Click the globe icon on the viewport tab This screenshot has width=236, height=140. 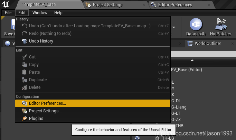(x=8, y=43)
